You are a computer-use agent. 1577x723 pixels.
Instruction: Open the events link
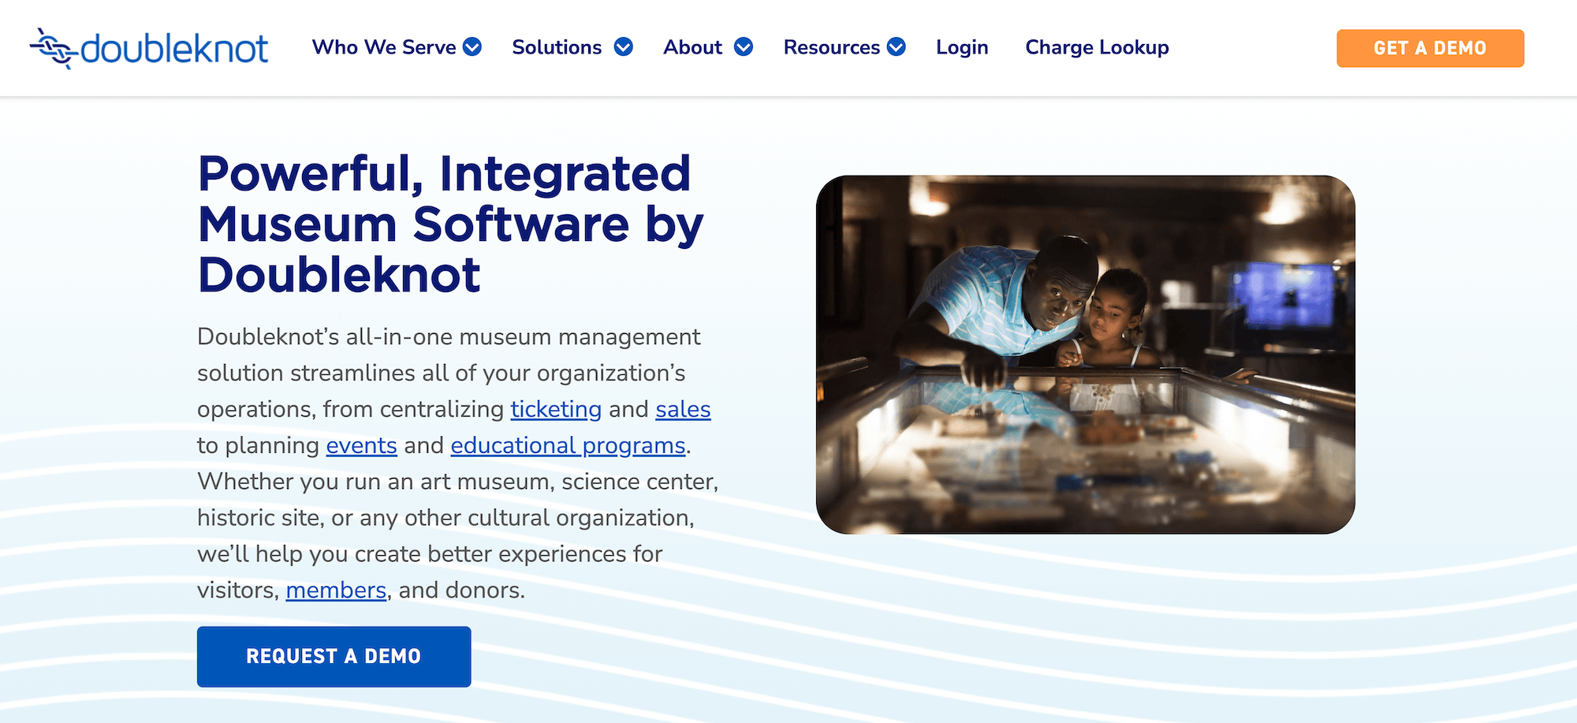coord(361,446)
